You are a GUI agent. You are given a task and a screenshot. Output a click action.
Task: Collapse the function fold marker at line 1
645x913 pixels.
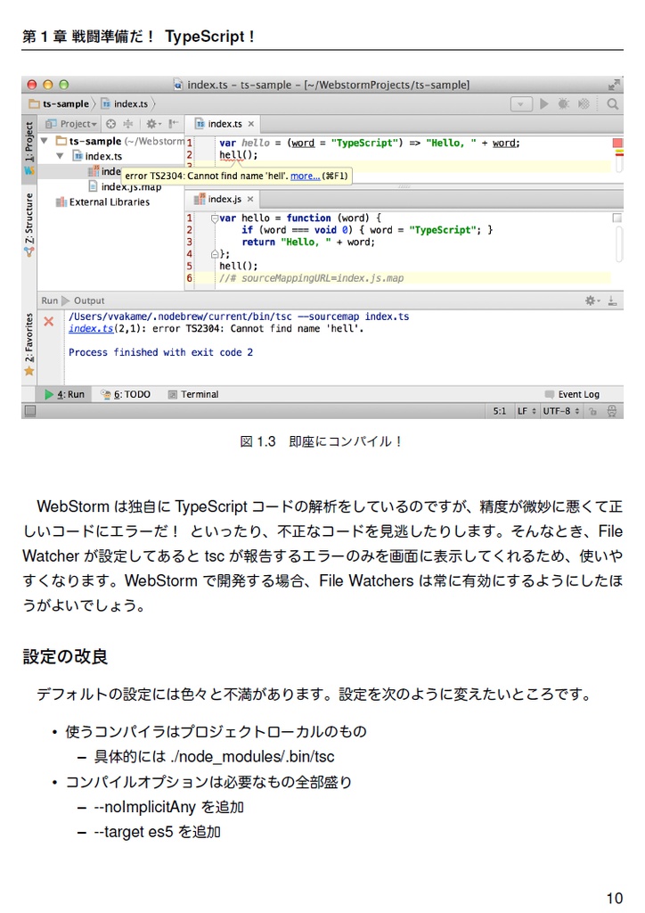pos(214,218)
